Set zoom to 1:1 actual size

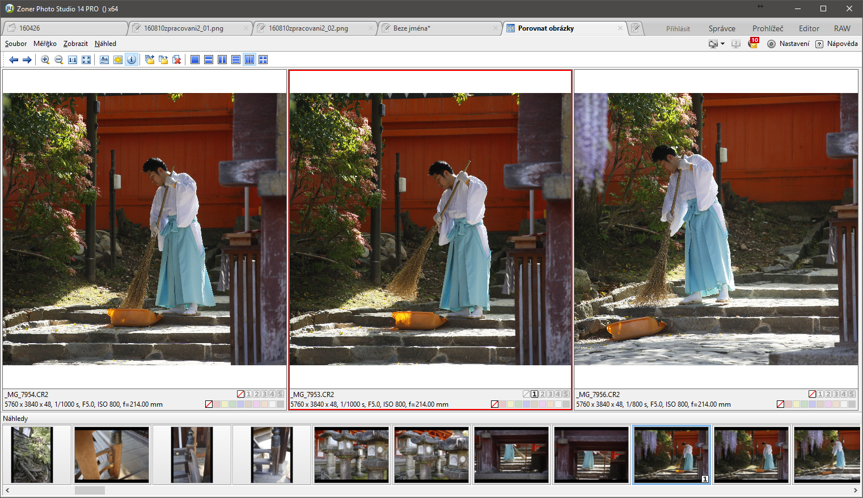pos(73,60)
